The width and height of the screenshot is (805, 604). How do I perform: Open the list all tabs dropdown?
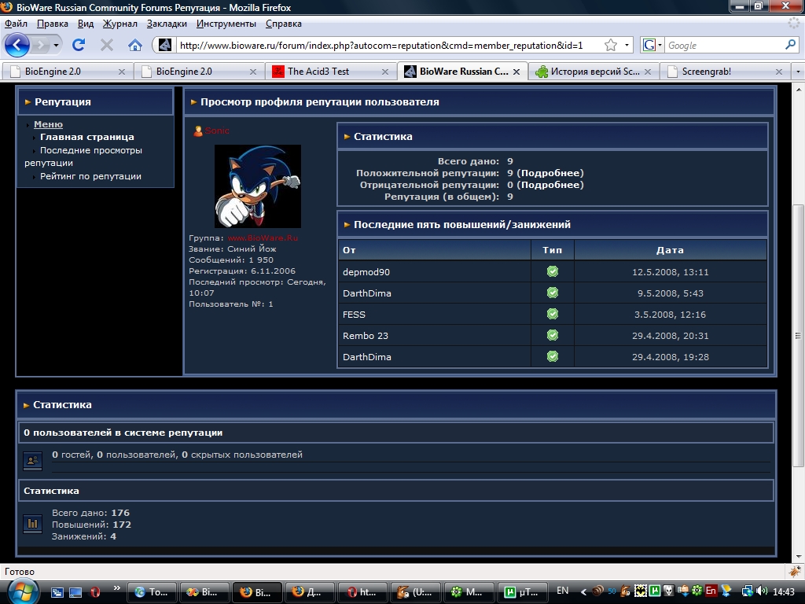coord(798,72)
